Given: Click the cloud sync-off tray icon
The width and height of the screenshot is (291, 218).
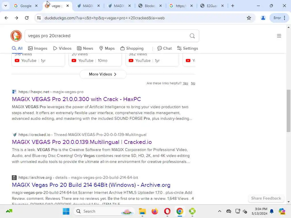Looking at the screenshot, I should click(x=229, y=211).
